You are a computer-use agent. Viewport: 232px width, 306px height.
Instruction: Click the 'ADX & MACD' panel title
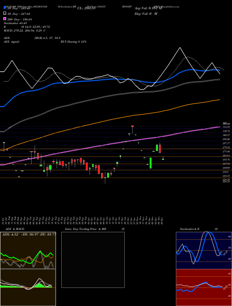pyautogui.click(x=15, y=229)
